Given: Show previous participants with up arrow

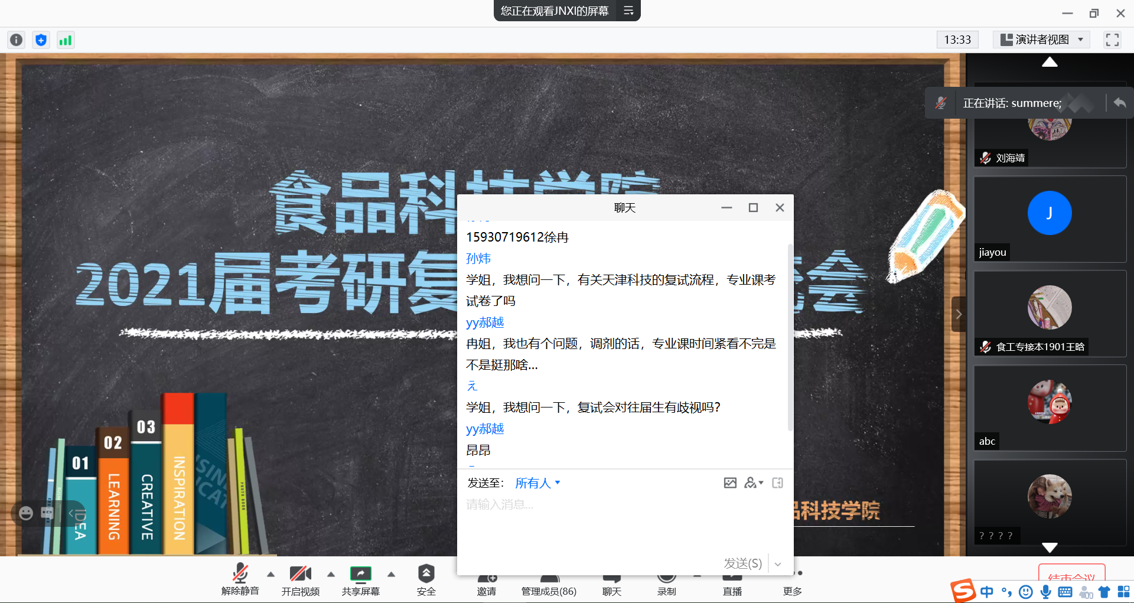Looking at the screenshot, I should pyautogui.click(x=1050, y=62).
